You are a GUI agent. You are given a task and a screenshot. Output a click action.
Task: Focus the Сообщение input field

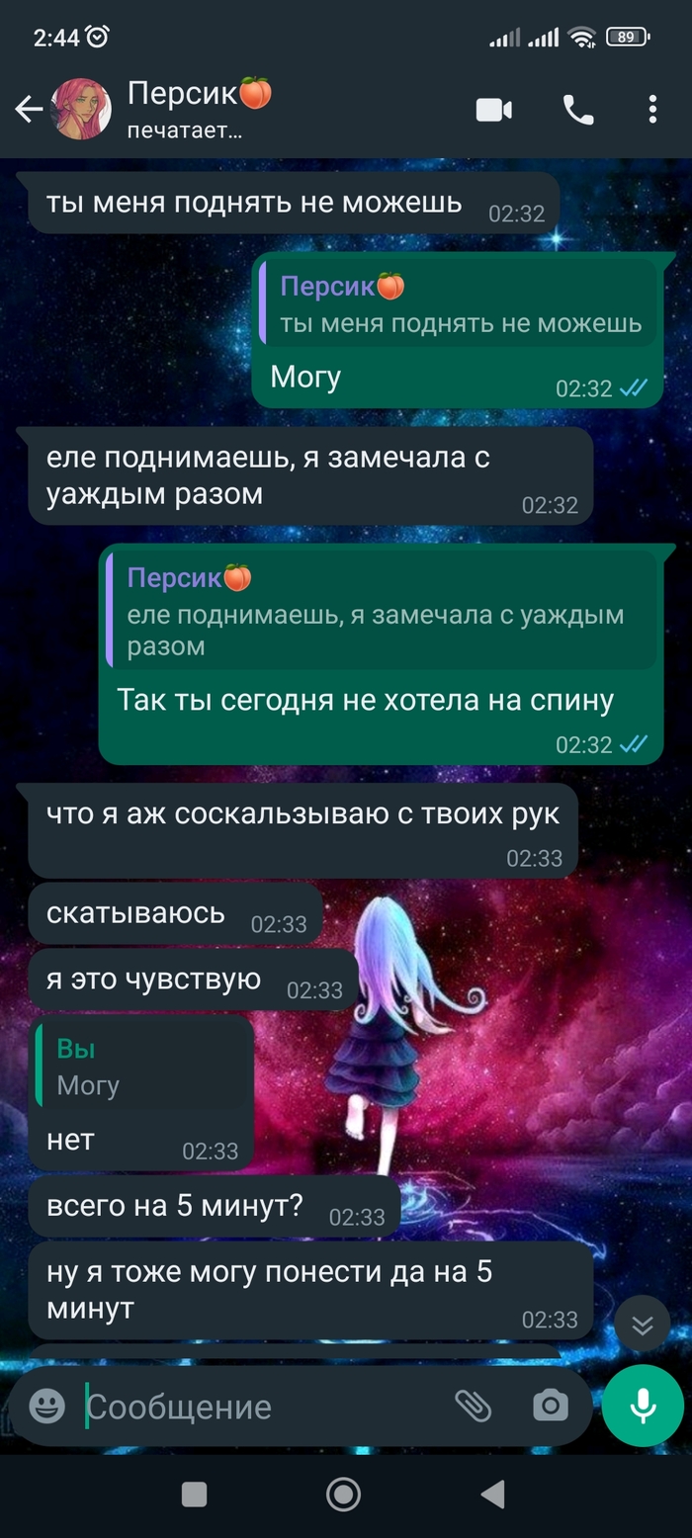coord(262,1407)
